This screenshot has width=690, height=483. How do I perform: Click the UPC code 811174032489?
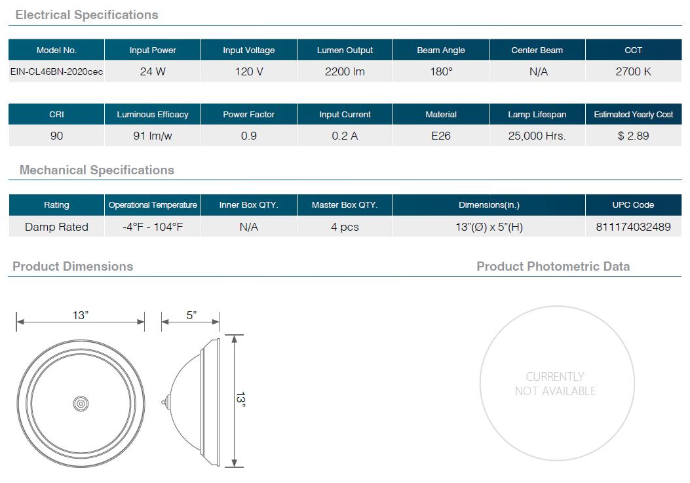click(633, 227)
